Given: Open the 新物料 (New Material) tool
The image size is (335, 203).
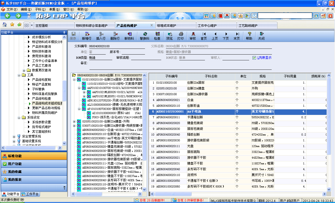Looking at the screenshot, I should coord(130,36).
